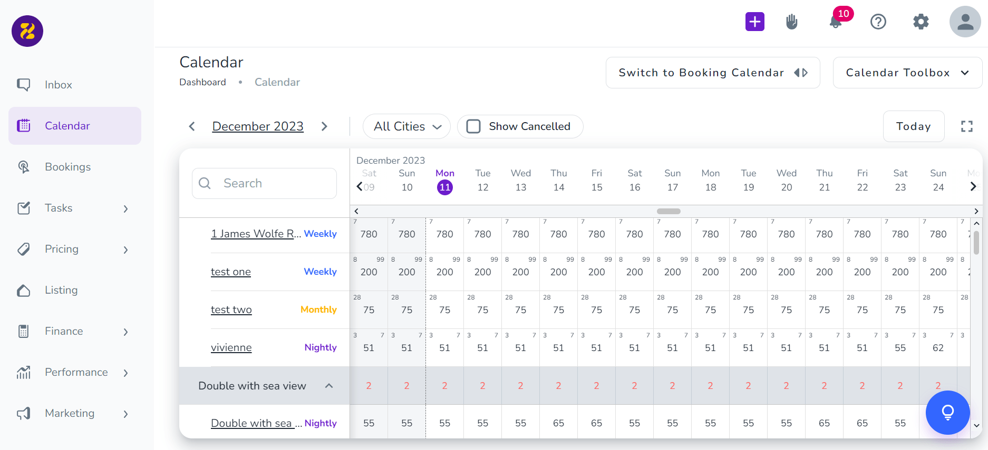Image resolution: width=988 pixels, height=450 pixels.
Task: Click horizontal scrollbar right arrow
Action: pyautogui.click(x=976, y=211)
